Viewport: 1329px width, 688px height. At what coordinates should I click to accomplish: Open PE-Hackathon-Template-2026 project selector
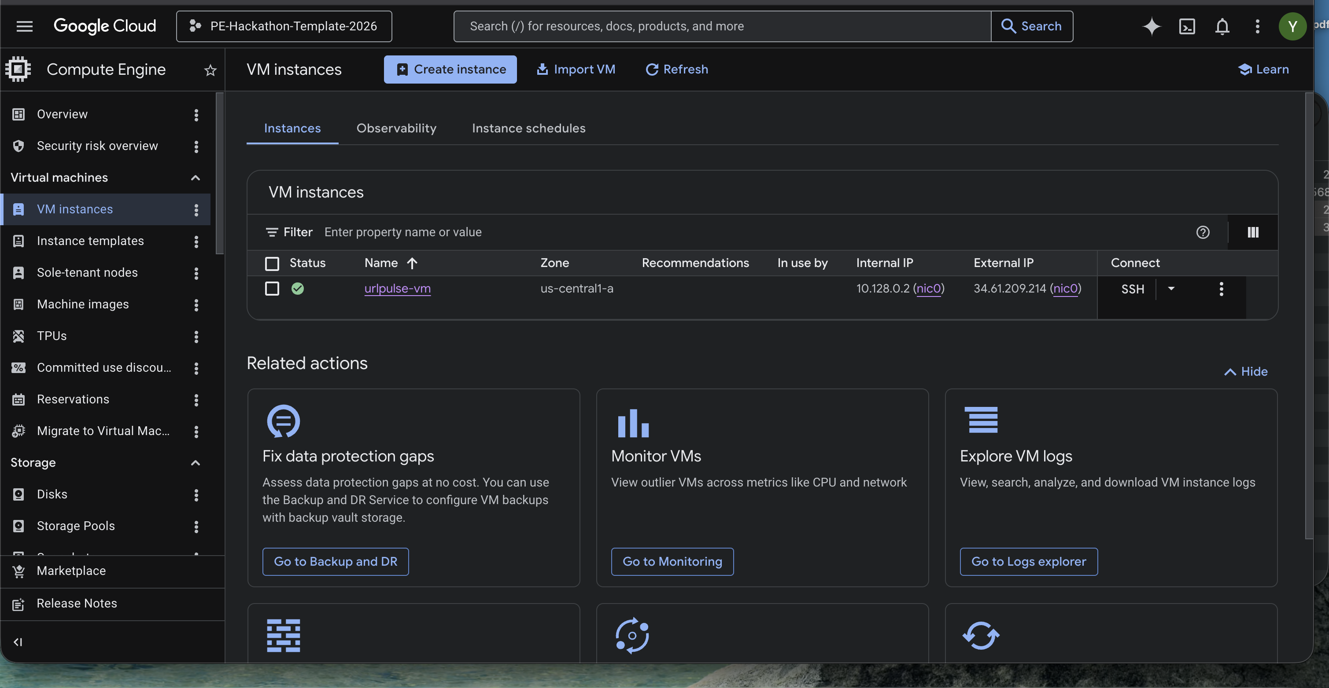click(x=284, y=26)
